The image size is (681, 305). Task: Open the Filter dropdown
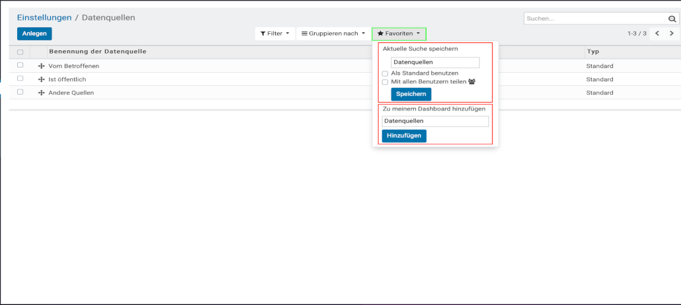click(274, 33)
